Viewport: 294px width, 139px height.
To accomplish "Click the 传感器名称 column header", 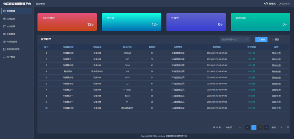I will coord(68,47).
